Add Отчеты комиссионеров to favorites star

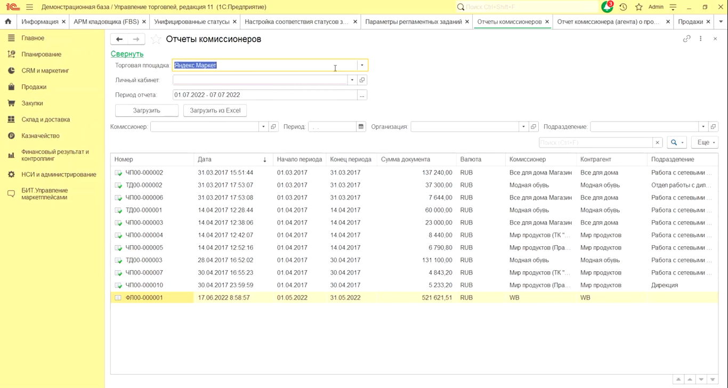click(x=156, y=39)
